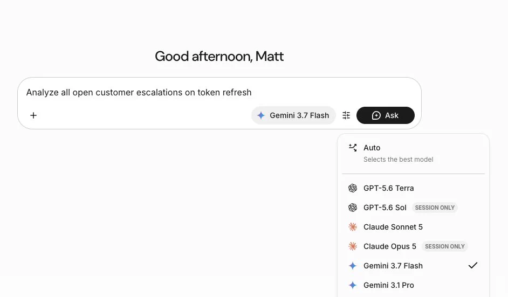Screen dimensions: 508x297
Task: Click SESSION ONLY badge next to GPT-5.6 Sol
Action: 435,208
